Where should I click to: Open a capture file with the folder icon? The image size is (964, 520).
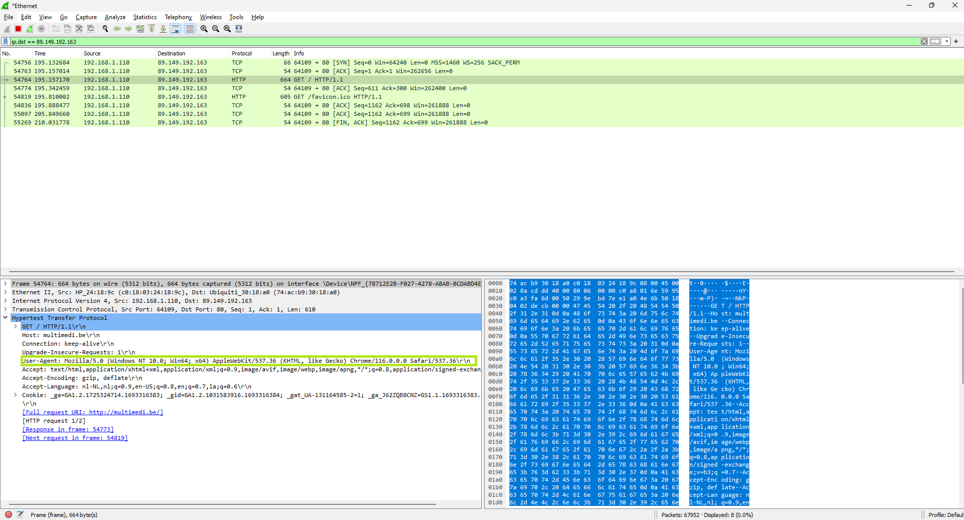click(56, 29)
